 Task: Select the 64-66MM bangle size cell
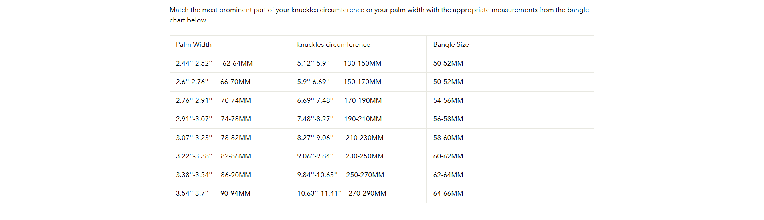[510, 194]
